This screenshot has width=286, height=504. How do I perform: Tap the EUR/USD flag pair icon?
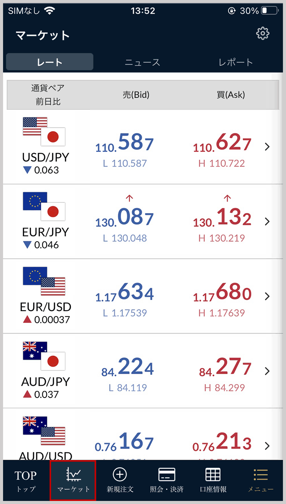click(x=44, y=281)
